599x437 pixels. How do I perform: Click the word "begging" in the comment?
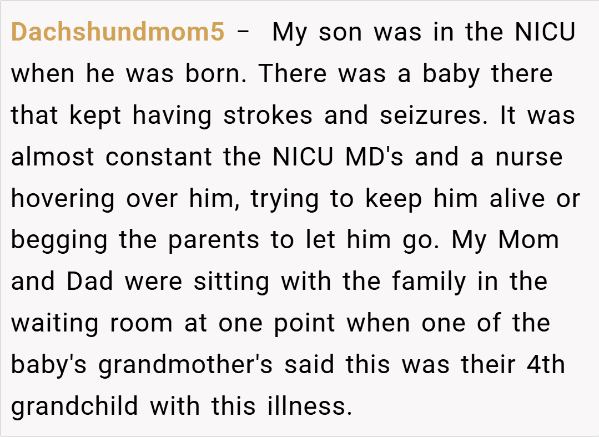[59, 241]
